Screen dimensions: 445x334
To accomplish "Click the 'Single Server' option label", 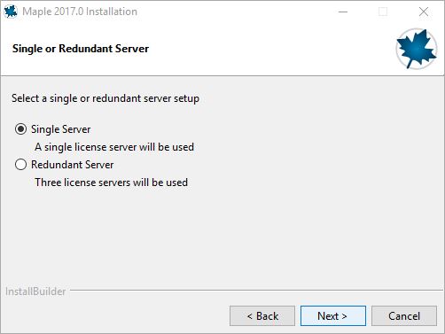I will (61, 129).
